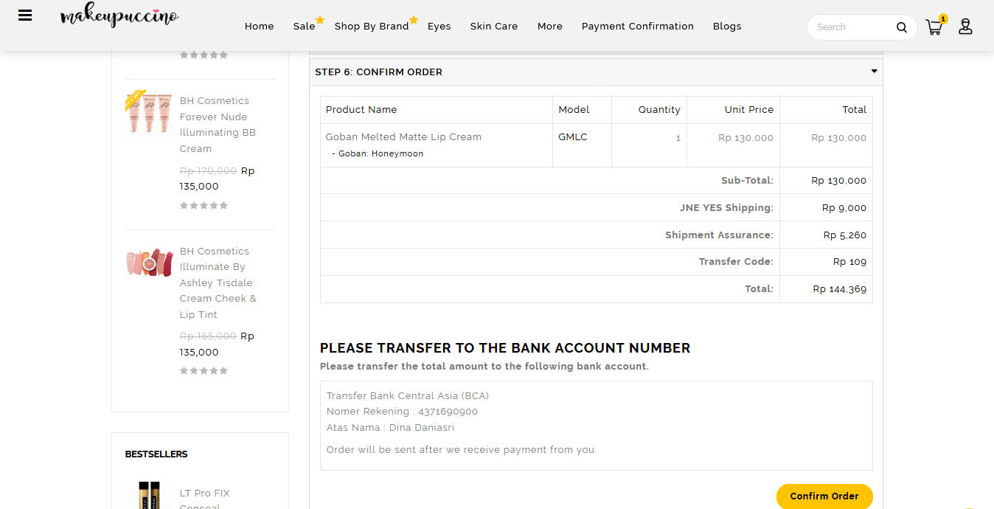994x509 pixels.
Task: Open the user account icon
Action: [965, 27]
